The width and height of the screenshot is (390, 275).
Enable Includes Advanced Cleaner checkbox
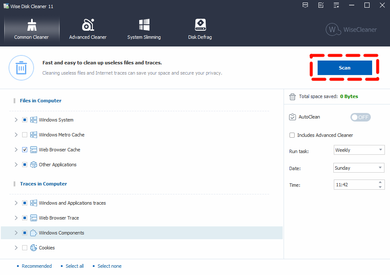(292, 135)
